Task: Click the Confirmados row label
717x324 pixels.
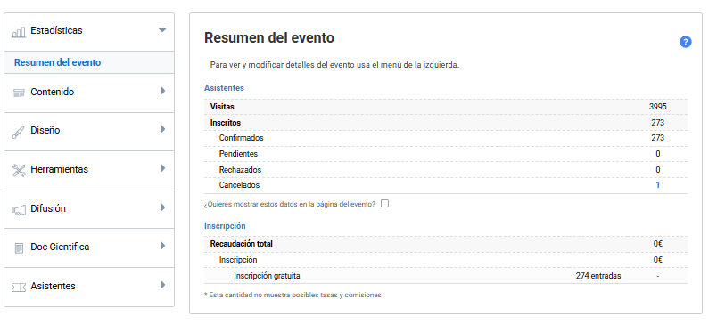Action: (242, 138)
